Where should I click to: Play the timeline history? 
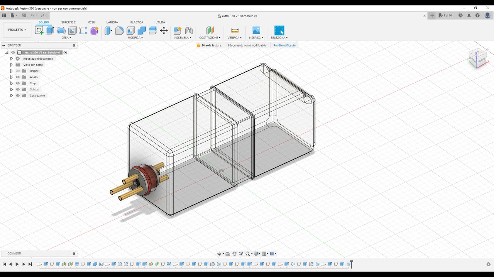[17, 264]
